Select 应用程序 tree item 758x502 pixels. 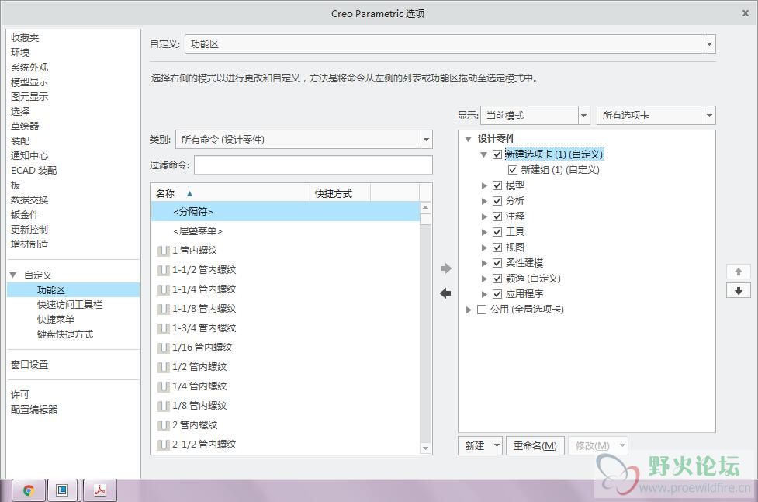tap(524, 293)
